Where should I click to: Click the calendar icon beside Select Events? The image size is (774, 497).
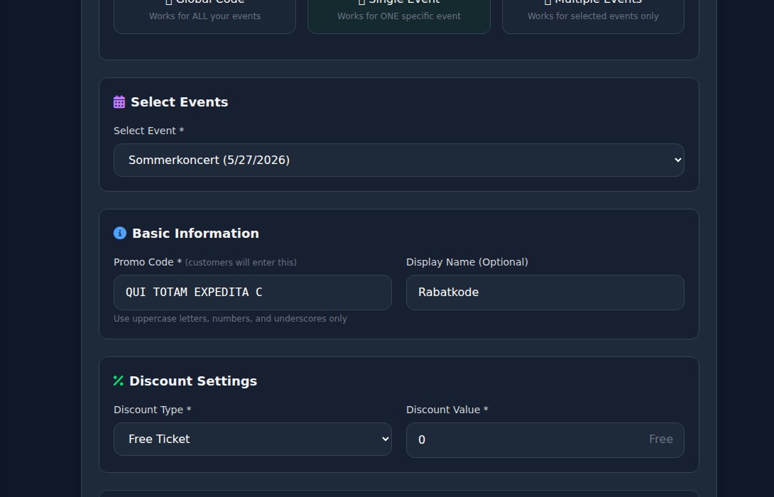119,102
